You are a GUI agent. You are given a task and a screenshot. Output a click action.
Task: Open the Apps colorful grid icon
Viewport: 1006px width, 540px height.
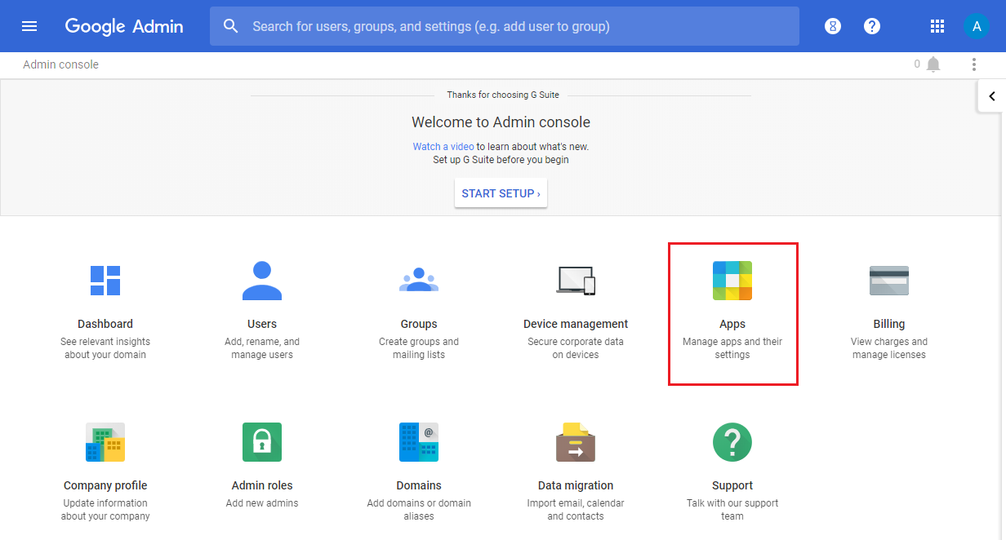pyautogui.click(x=732, y=281)
